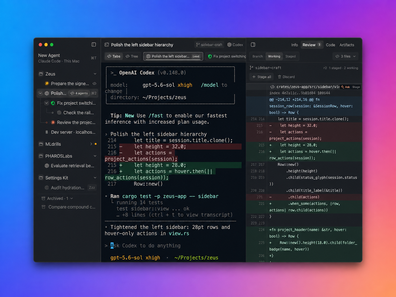Toggle the left sidebar panel icon
The height and width of the screenshot is (297, 396).
[94, 45]
